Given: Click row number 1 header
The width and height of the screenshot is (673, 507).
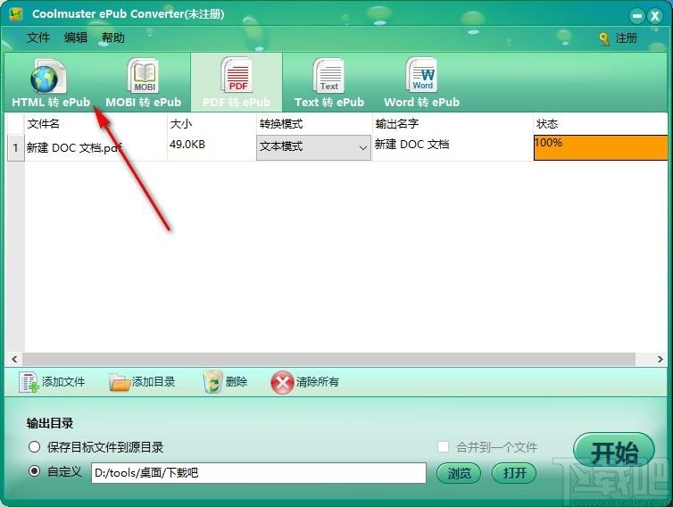Looking at the screenshot, I should (16, 148).
